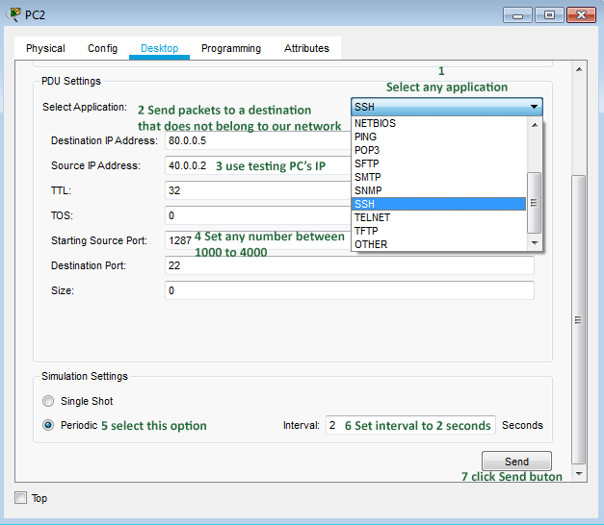Select SFTP from the dropdown list
The image size is (604, 525).
(x=438, y=163)
